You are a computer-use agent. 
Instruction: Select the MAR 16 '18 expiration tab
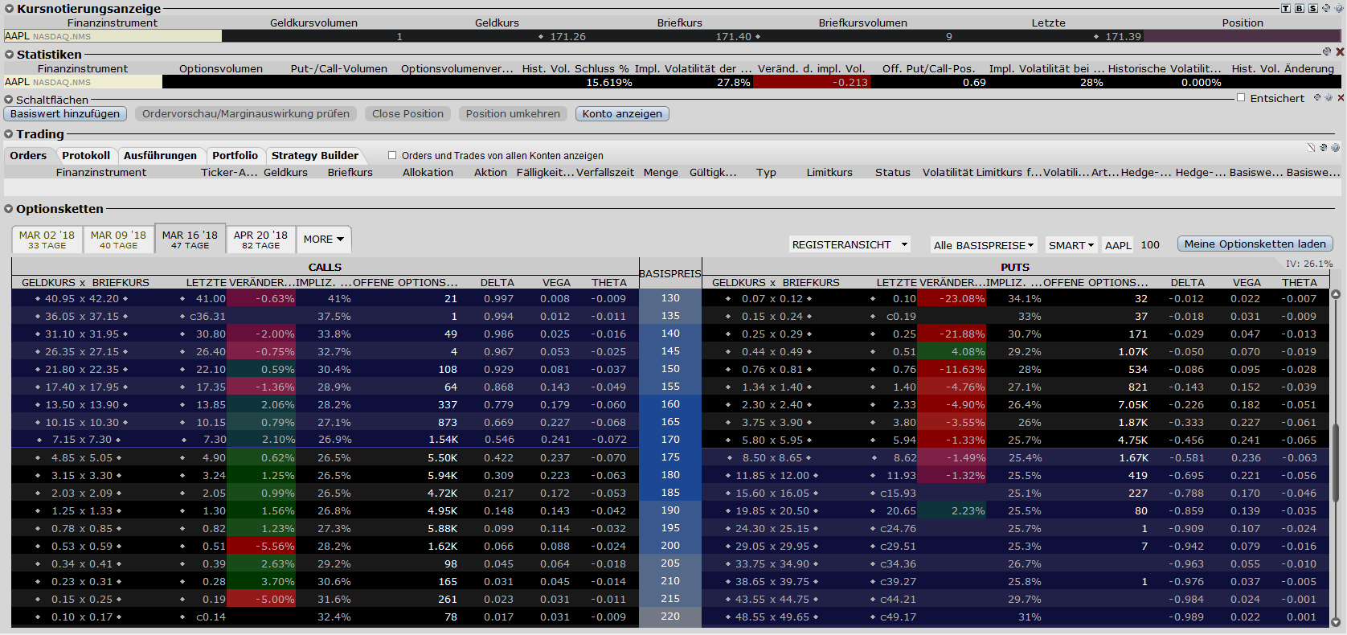click(190, 240)
